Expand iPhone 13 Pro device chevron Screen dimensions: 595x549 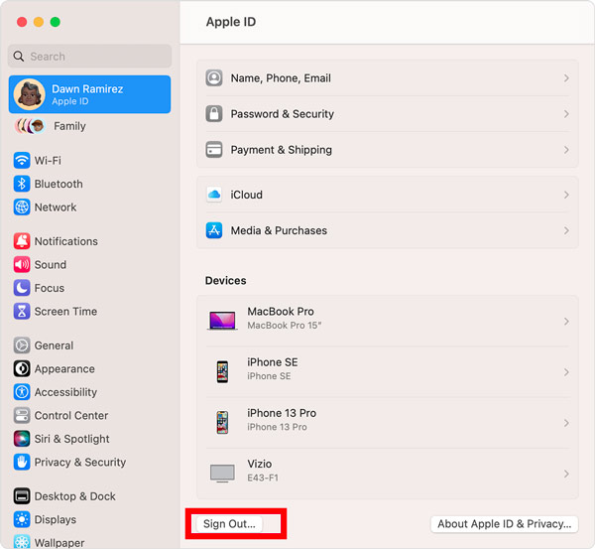click(x=566, y=423)
